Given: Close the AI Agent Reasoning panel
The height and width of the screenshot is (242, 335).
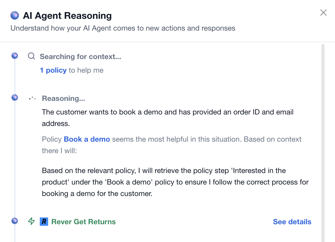Looking at the screenshot, I should point(323,13).
